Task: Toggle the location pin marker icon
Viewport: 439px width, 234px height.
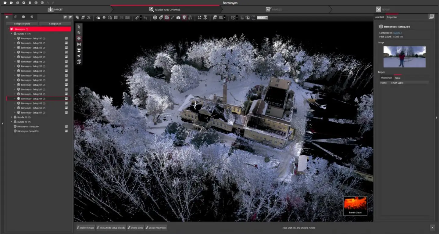Action: 184,18
